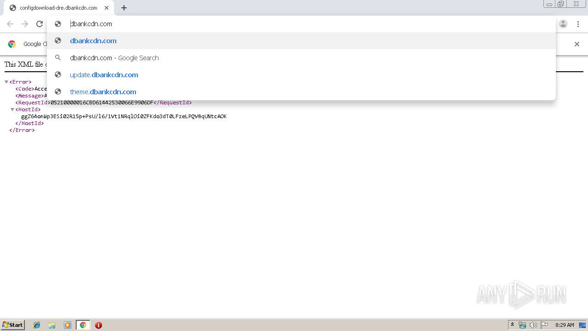Image resolution: width=588 pixels, height=331 pixels.
Task: Show hidden system tray icons
Action: point(512,325)
